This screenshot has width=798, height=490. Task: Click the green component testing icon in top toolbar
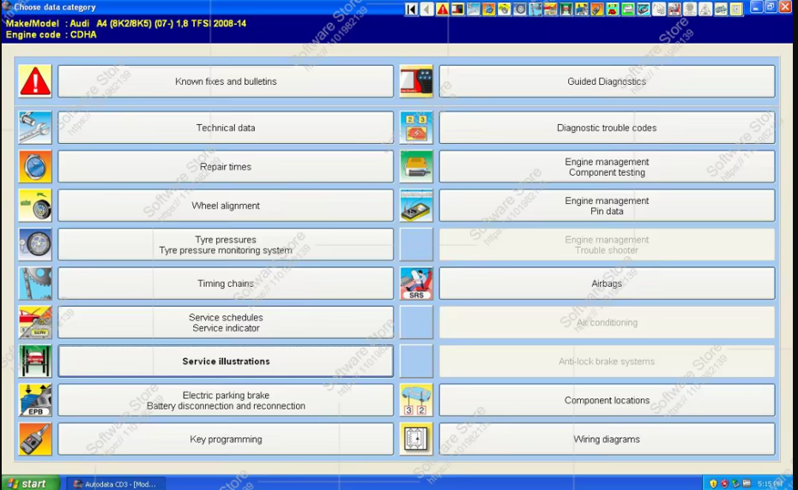coord(628,9)
